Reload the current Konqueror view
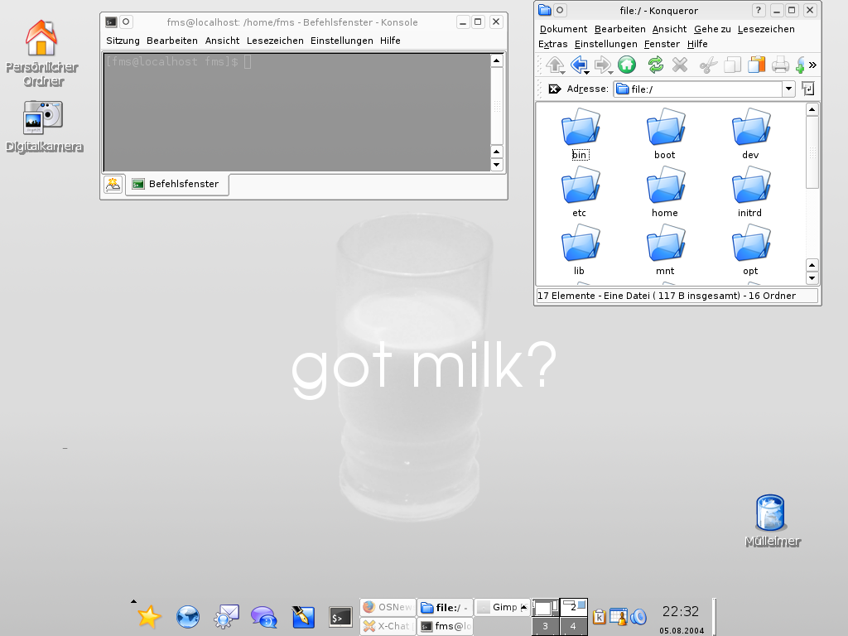Screen dimensions: 848x636 (x=656, y=65)
